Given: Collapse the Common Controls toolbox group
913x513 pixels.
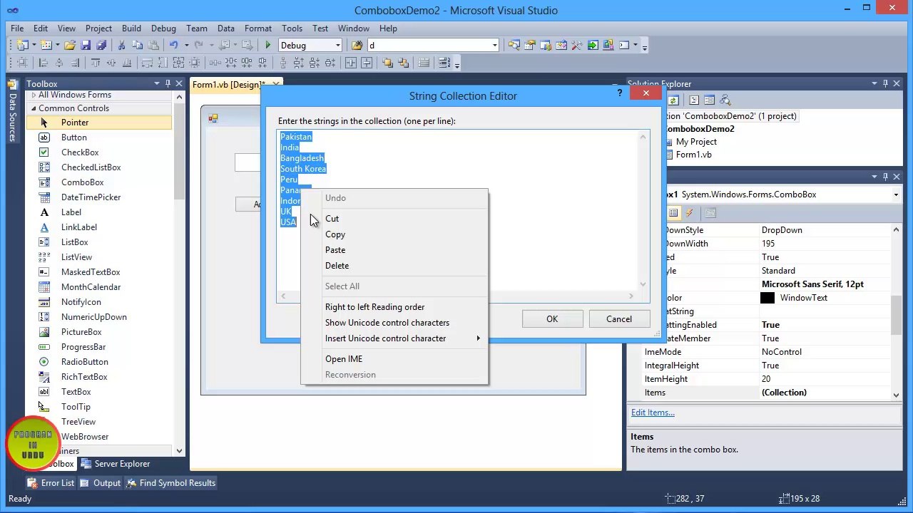Looking at the screenshot, I should 33,108.
